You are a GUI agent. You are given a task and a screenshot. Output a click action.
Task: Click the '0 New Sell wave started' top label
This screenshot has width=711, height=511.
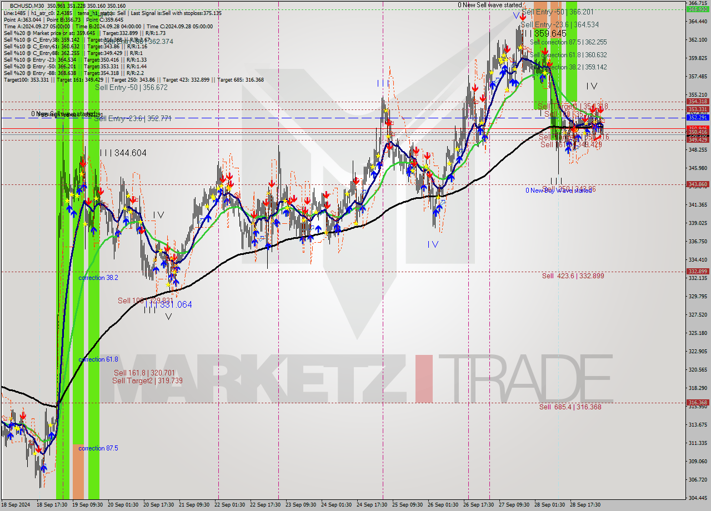[x=490, y=5]
